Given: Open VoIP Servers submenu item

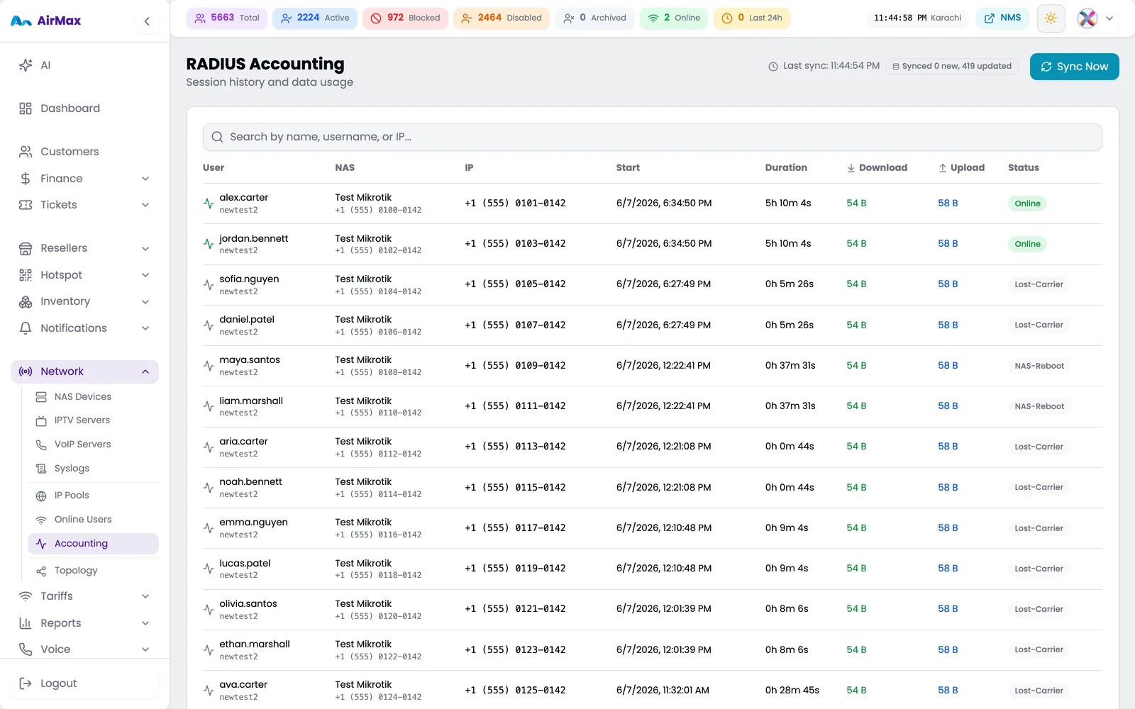Looking at the screenshot, I should 93,445.
